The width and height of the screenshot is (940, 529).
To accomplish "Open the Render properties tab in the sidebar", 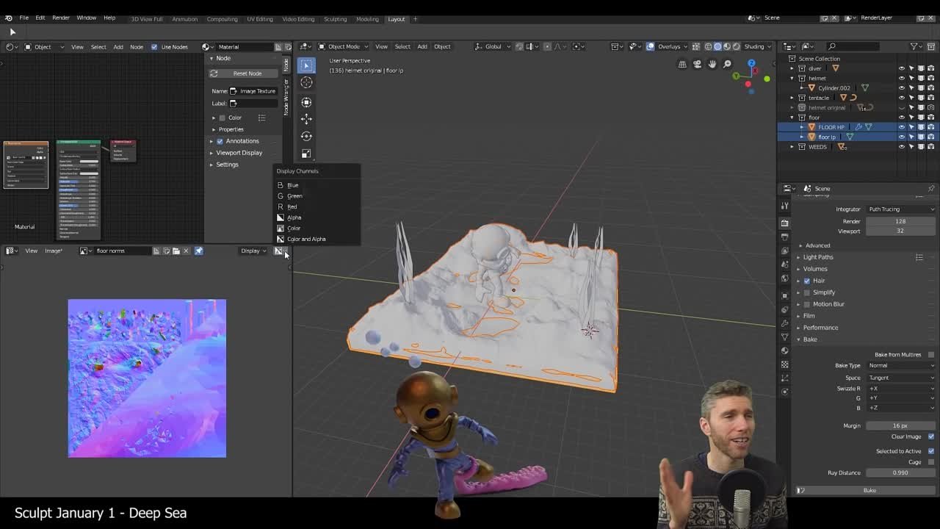I will pos(784,222).
